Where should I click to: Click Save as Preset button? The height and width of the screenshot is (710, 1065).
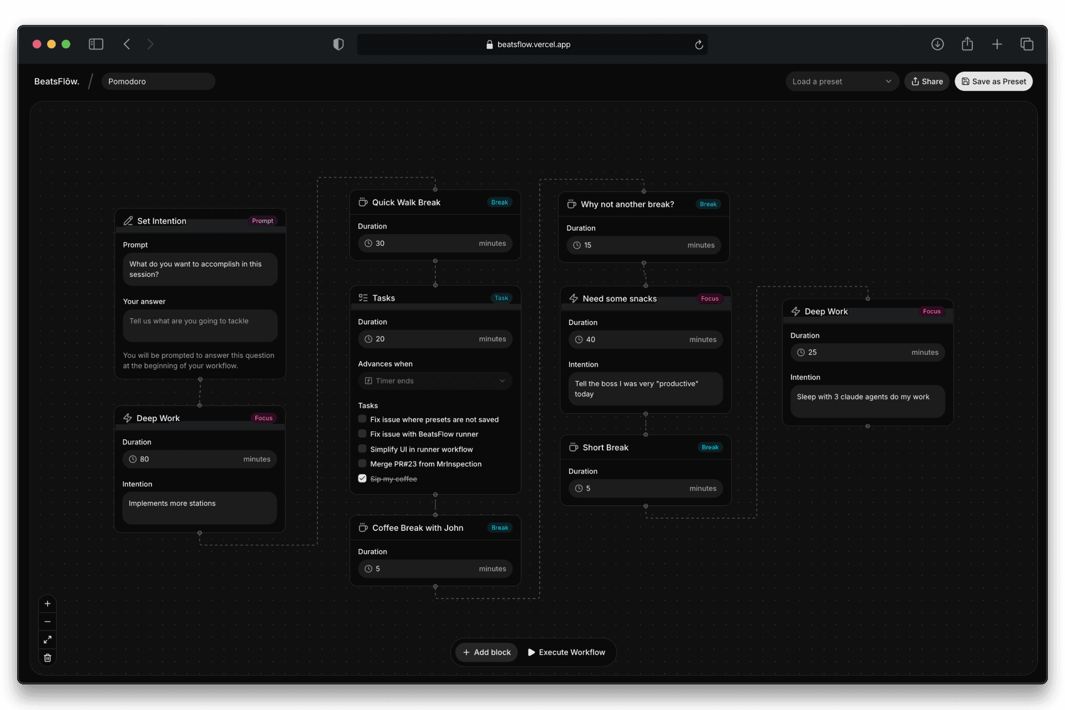(x=993, y=82)
